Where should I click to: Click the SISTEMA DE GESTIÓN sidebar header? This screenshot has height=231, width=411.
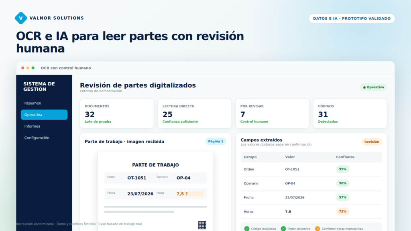(x=39, y=87)
